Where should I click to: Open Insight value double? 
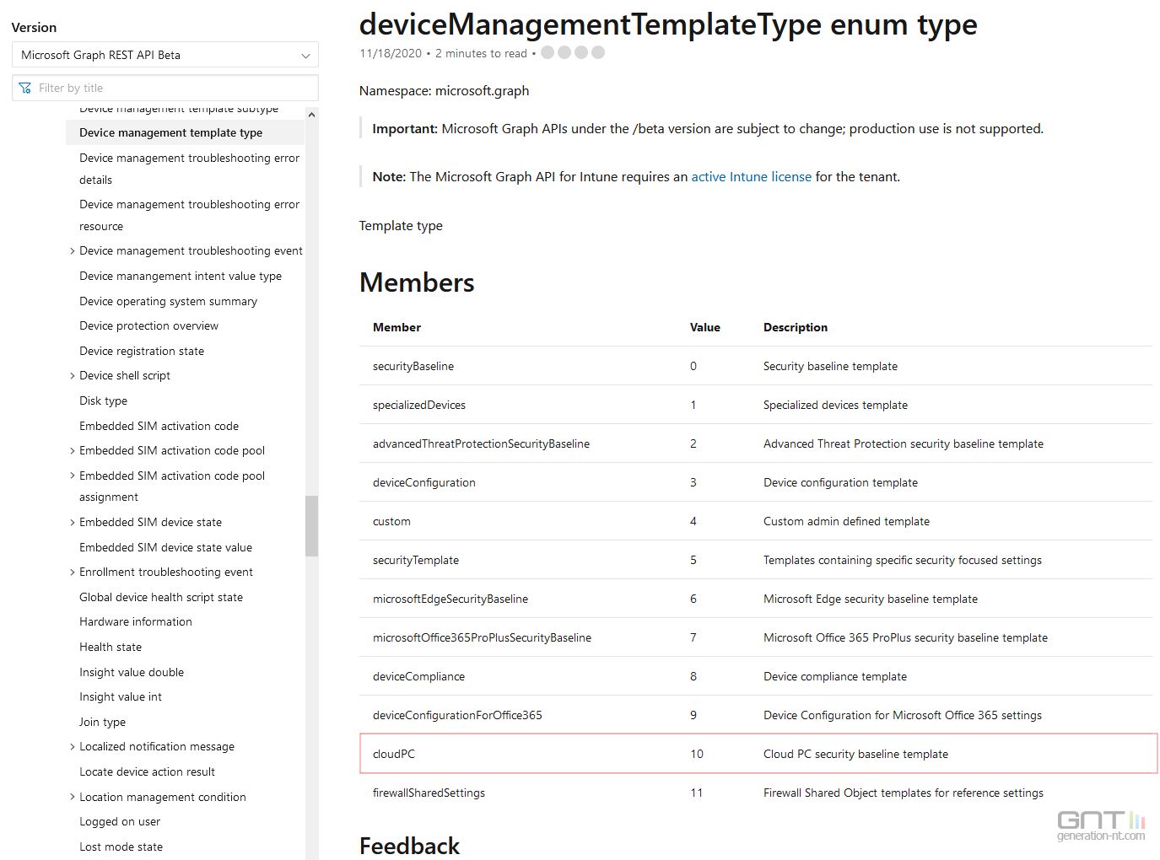pos(132,672)
